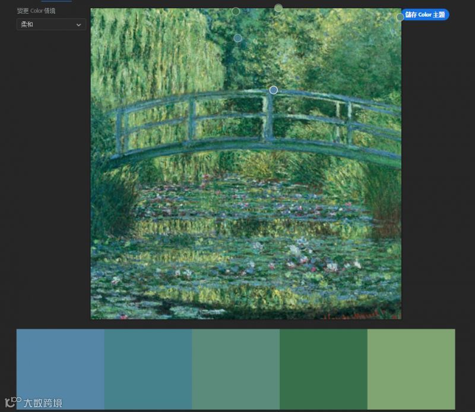
Task: Select the sage green palette swatch
Action: (236, 369)
